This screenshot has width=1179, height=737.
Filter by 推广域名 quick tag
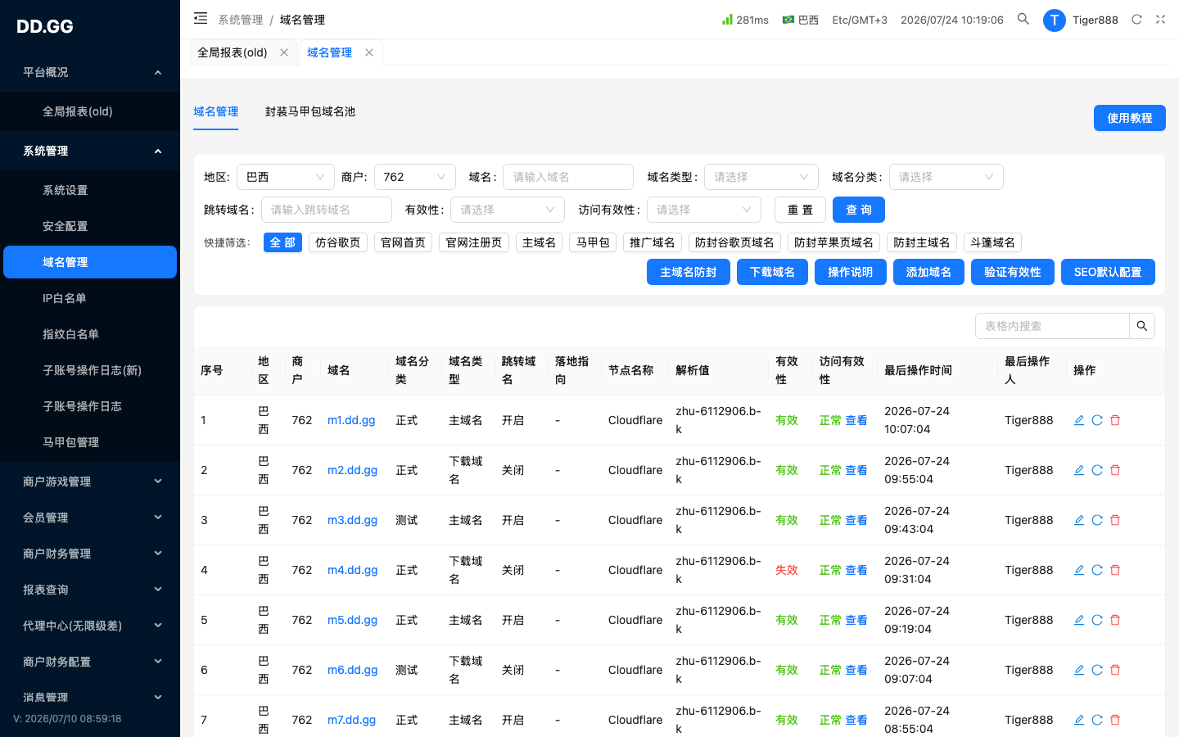pos(653,242)
